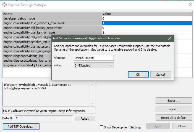
Task: Click the Value column header
Action: 147,14
